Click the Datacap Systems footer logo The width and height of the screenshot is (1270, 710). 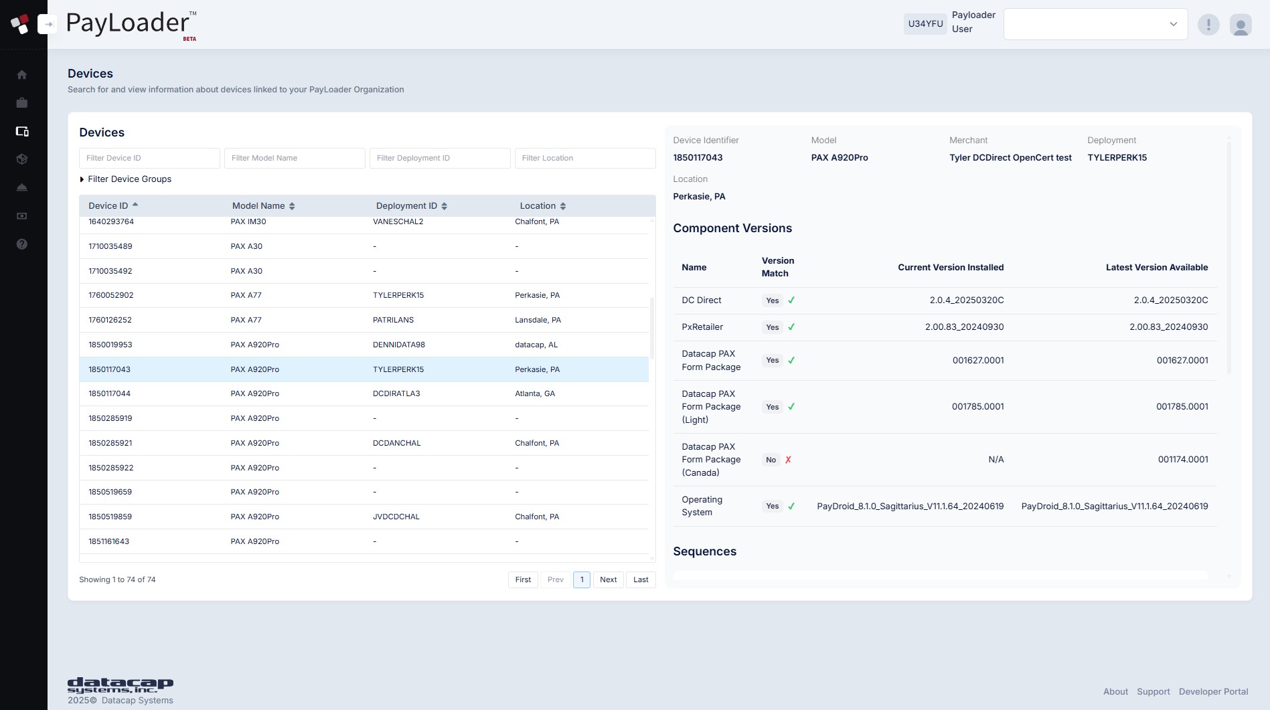[121, 685]
